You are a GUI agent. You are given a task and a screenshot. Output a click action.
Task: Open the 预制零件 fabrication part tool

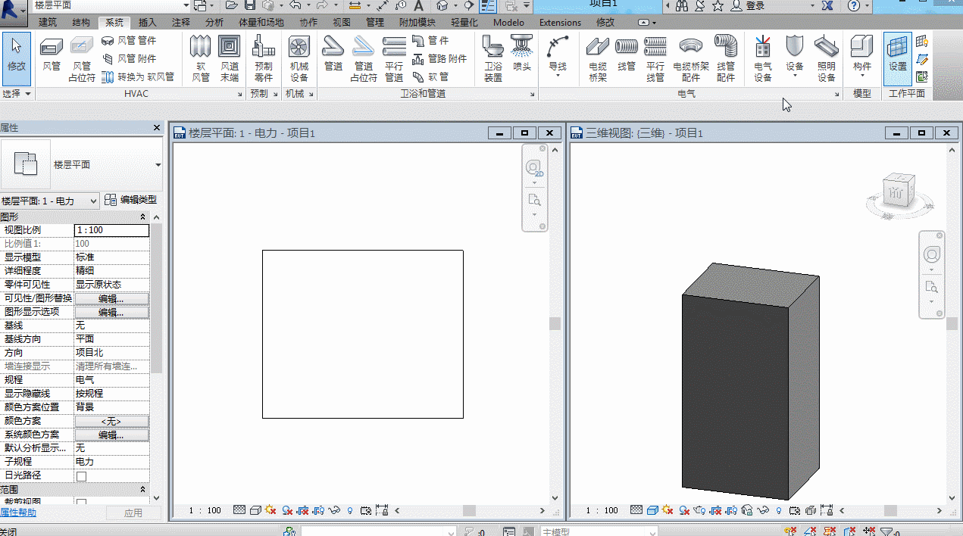click(x=264, y=58)
